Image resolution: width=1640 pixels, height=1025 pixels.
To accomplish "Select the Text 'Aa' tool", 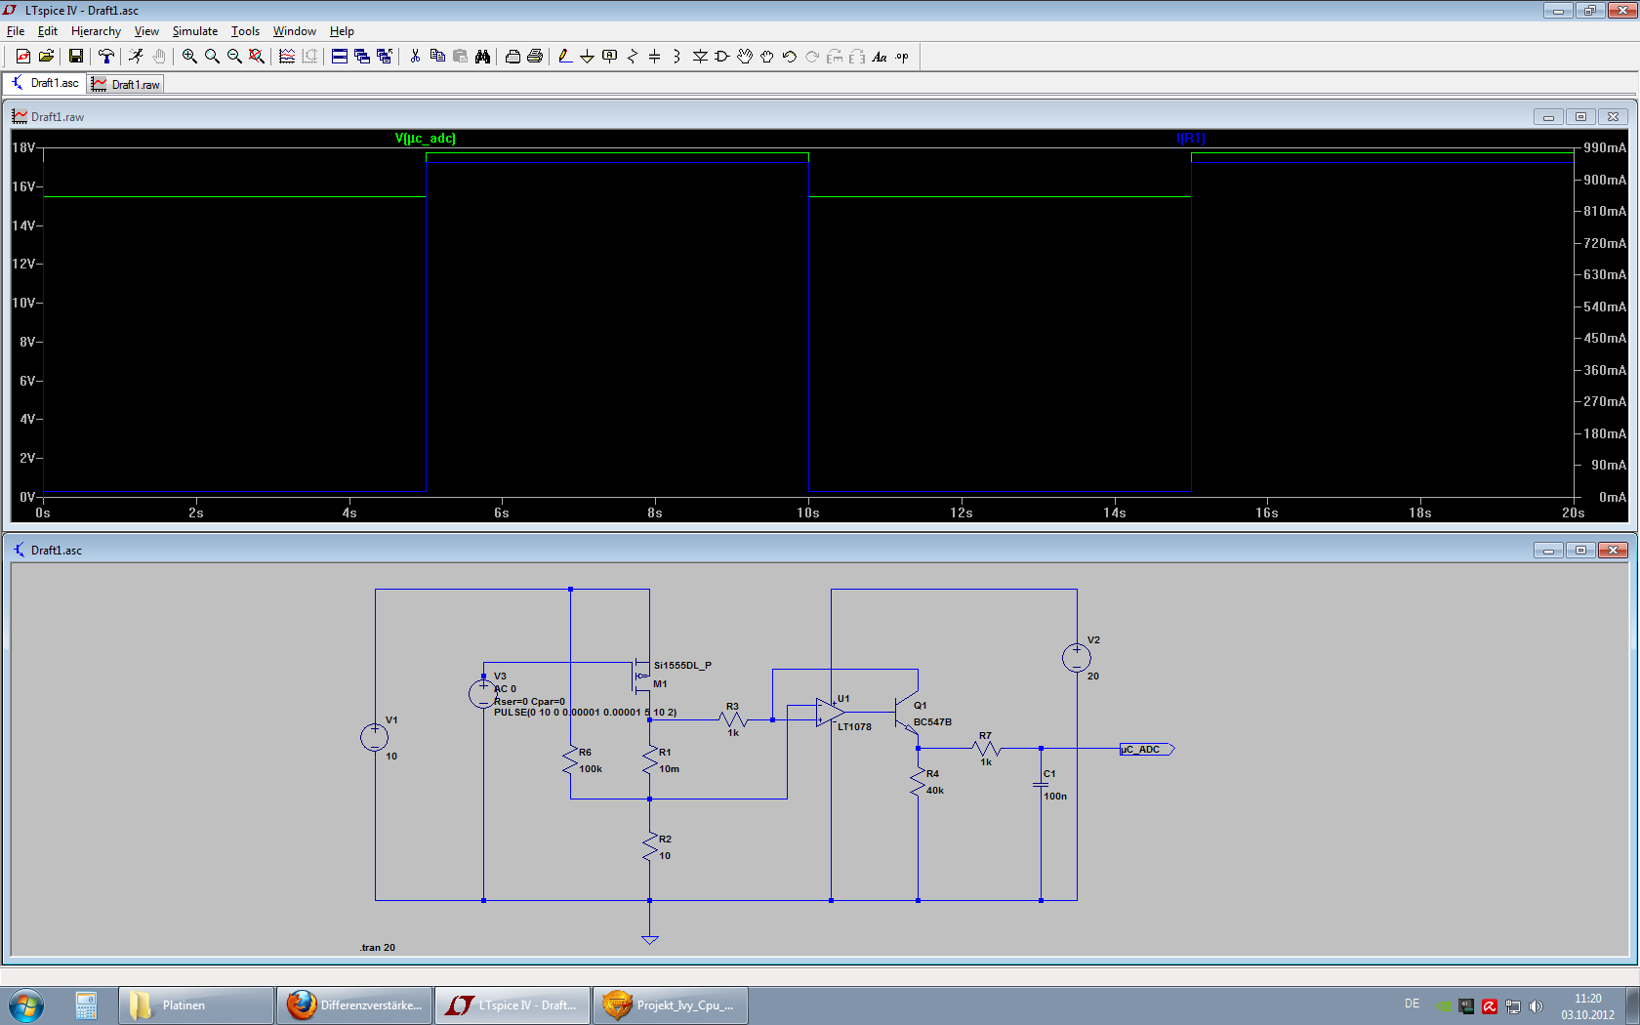I will coord(880,57).
